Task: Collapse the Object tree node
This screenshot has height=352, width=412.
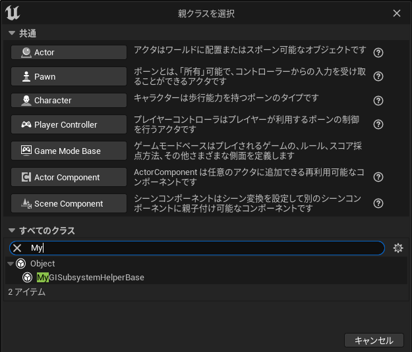Action: point(11,264)
